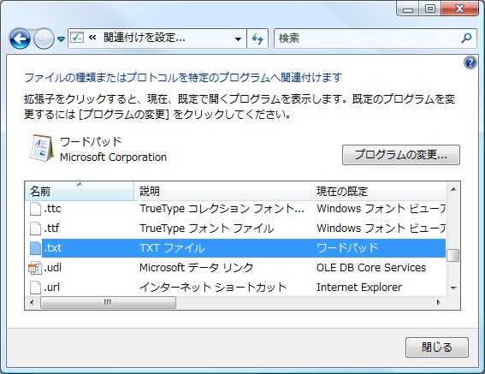Click the refresh icon beside address bar
Viewport: 485px width, 374px height.
[x=257, y=39]
